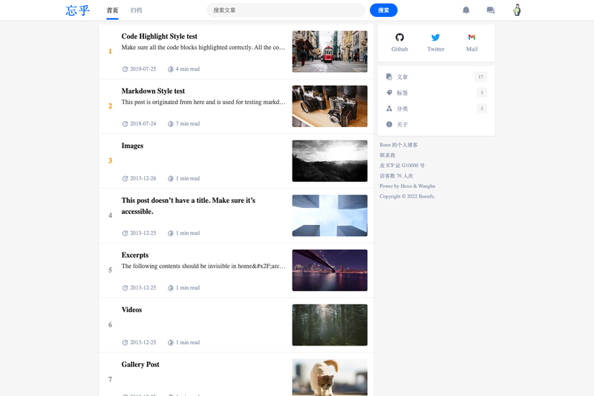The image size is (594, 396).
Task: Open the Excerpts post title
Action: pyautogui.click(x=135, y=255)
